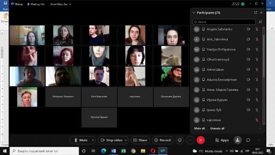Select participant Ирина Бурьян
Image resolution: width=275 pixels, height=155 pixels.
point(227,100)
